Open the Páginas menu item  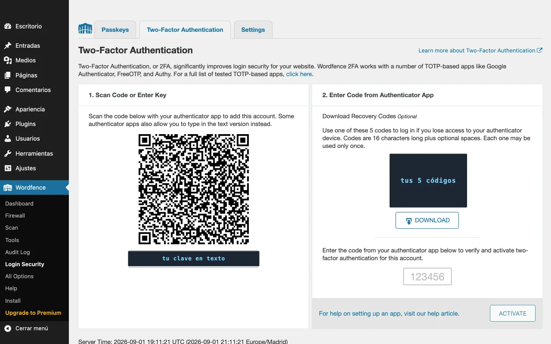click(x=34, y=75)
